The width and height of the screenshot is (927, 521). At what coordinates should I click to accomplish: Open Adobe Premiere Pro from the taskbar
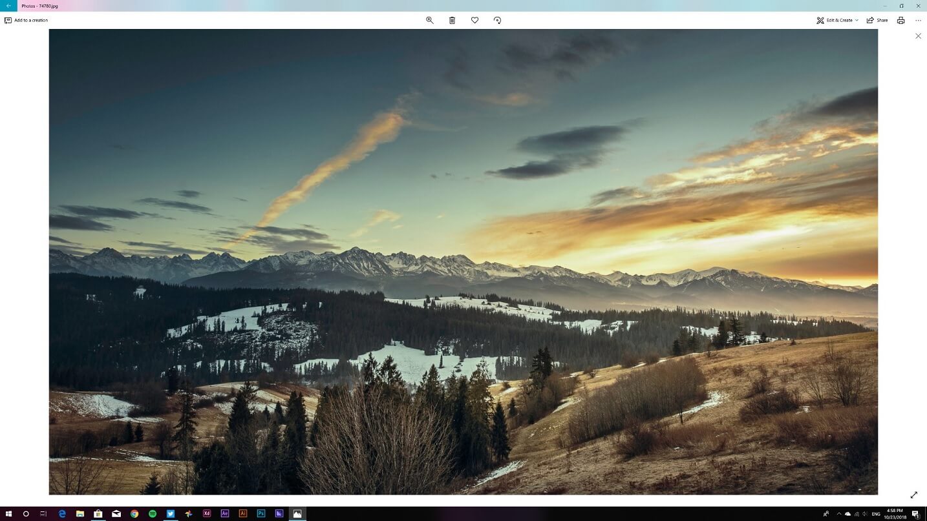click(279, 513)
